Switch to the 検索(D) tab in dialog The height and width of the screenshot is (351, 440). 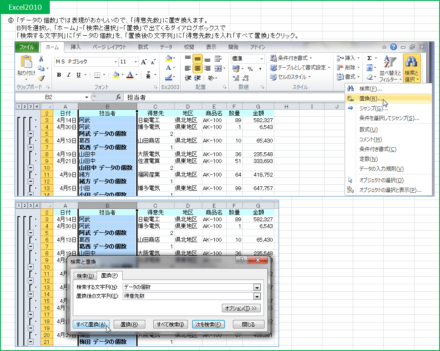click(x=85, y=276)
